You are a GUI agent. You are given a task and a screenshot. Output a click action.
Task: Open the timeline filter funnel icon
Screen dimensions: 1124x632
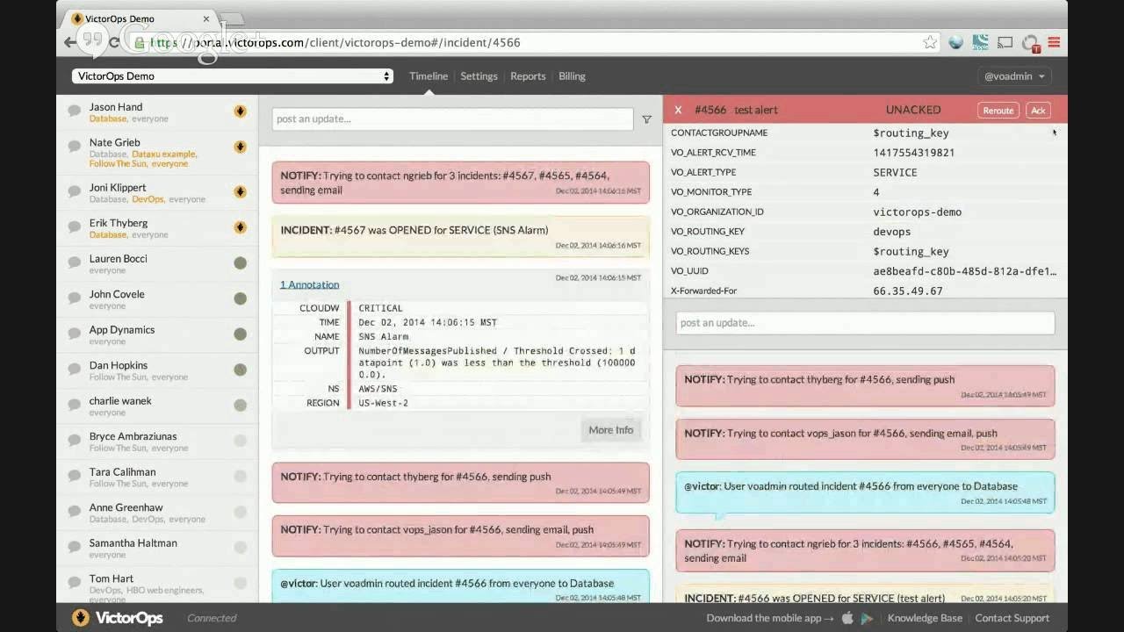tap(646, 119)
